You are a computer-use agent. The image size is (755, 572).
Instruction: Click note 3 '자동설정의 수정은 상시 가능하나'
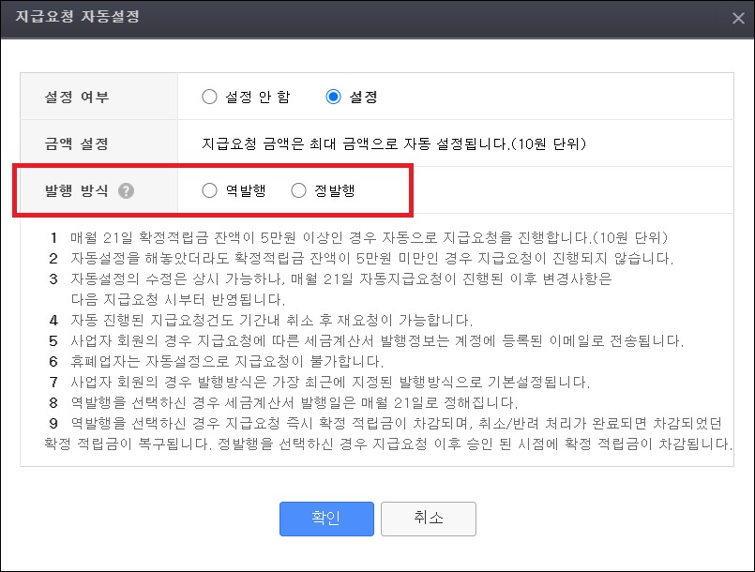click(x=340, y=289)
